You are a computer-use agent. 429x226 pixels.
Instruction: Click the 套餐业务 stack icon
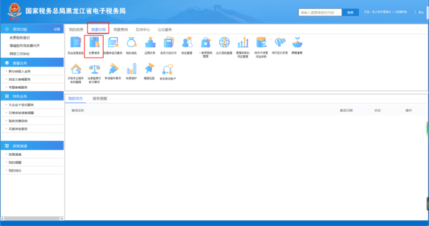point(7,63)
